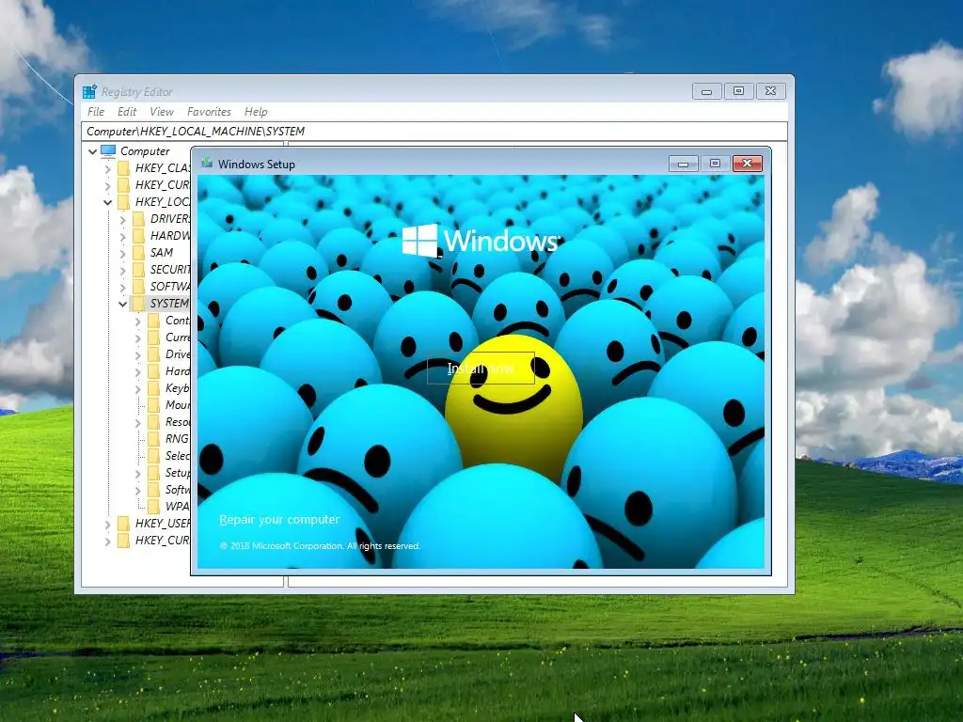The width and height of the screenshot is (963, 722).
Task: Select the HKEY_CLASSES_ROOT folder icon
Action: click(123, 168)
